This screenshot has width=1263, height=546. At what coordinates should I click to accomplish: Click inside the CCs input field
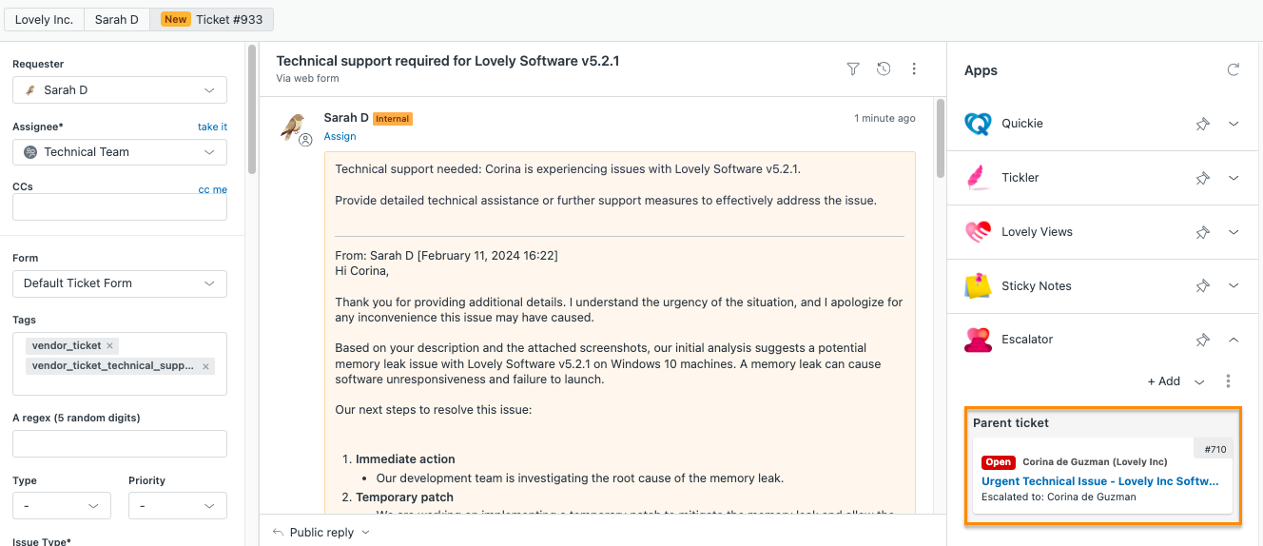tap(120, 207)
